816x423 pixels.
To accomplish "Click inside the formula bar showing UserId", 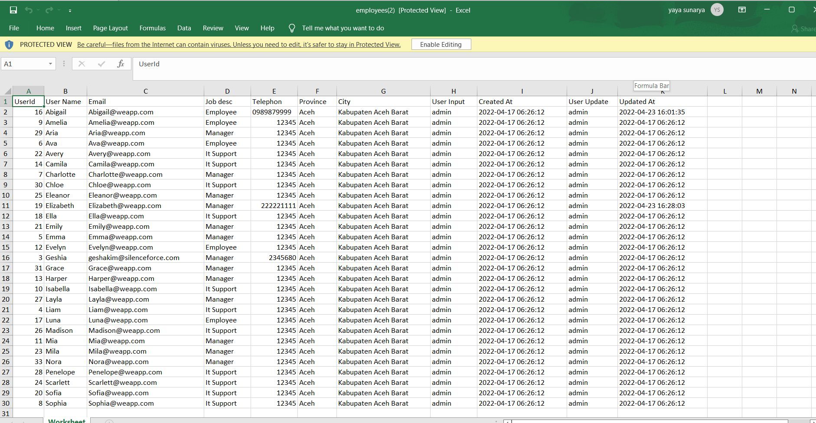I will 390,64.
